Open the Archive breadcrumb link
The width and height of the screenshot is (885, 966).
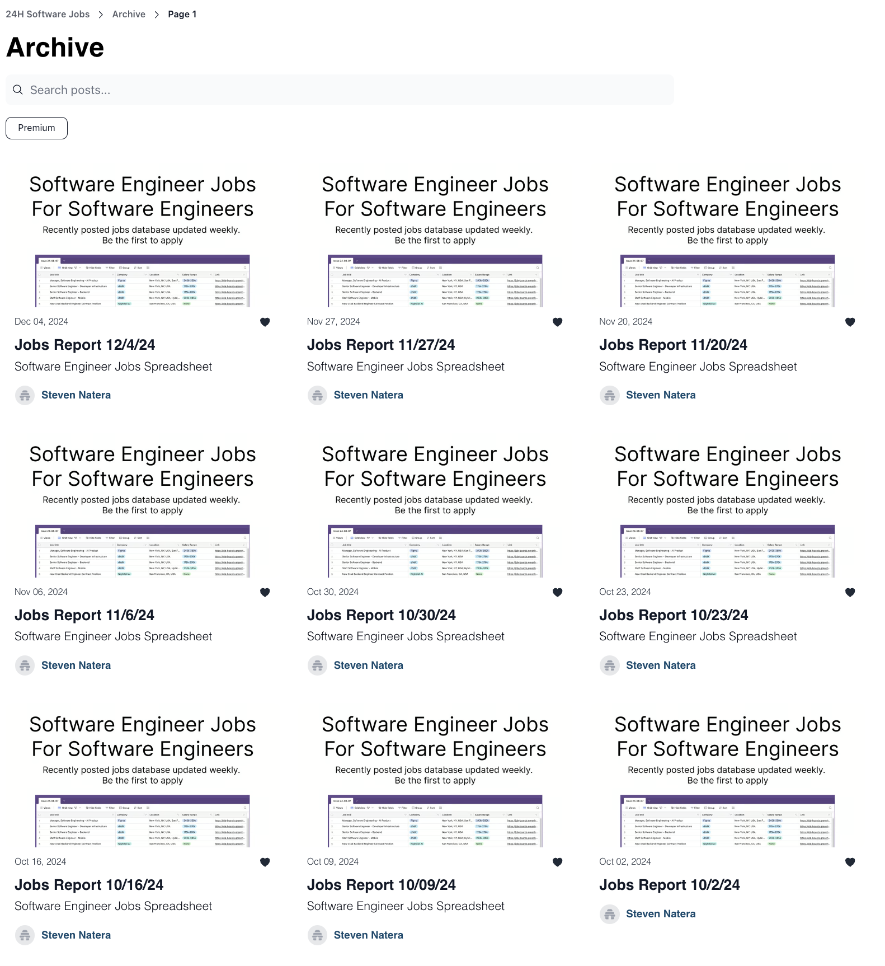click(x=129, y=15)
